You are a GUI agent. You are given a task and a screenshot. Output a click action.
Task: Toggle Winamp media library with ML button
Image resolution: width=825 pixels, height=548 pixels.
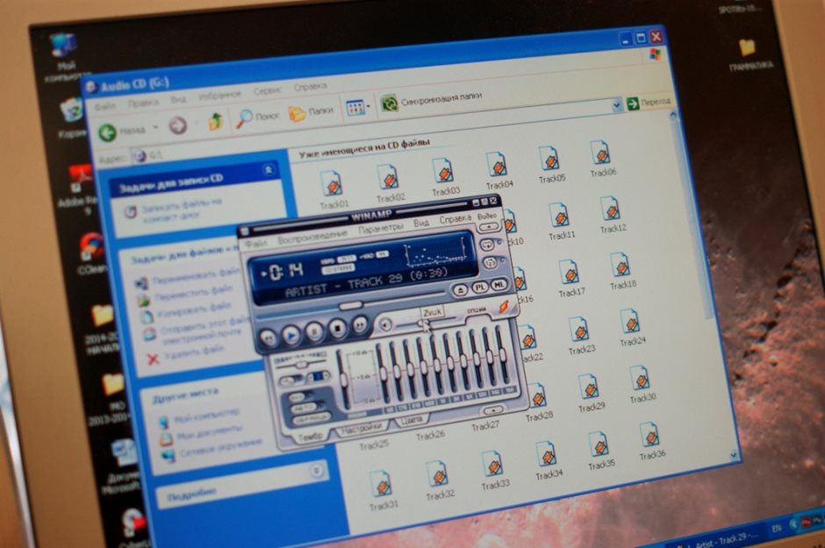(498, 284)
